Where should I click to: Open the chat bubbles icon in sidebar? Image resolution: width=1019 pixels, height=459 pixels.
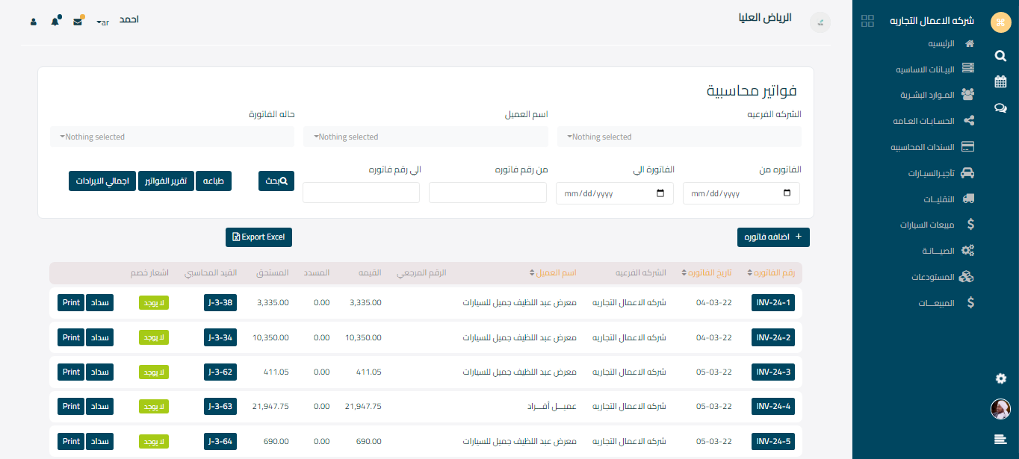[1000, 108]
